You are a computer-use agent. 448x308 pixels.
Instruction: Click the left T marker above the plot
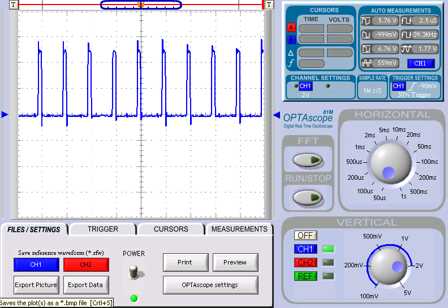14,5
